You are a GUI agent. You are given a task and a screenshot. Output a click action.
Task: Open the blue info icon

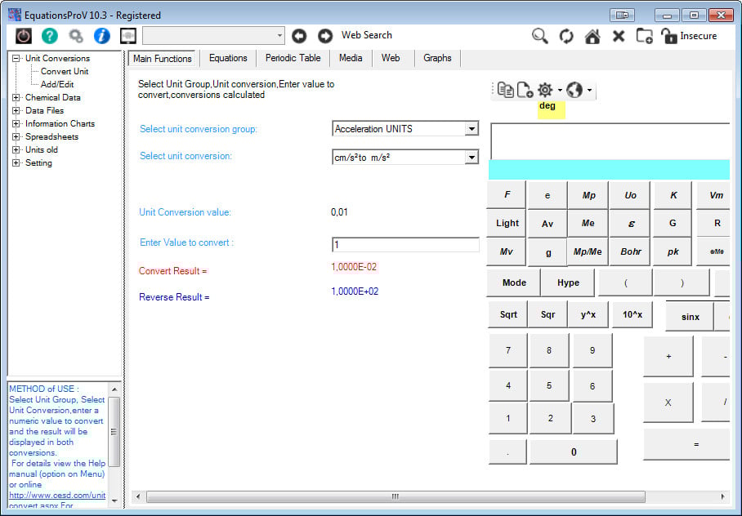(x=102, y=36)
